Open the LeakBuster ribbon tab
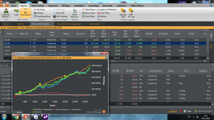214x120 pixels. (x=121, y=6)
